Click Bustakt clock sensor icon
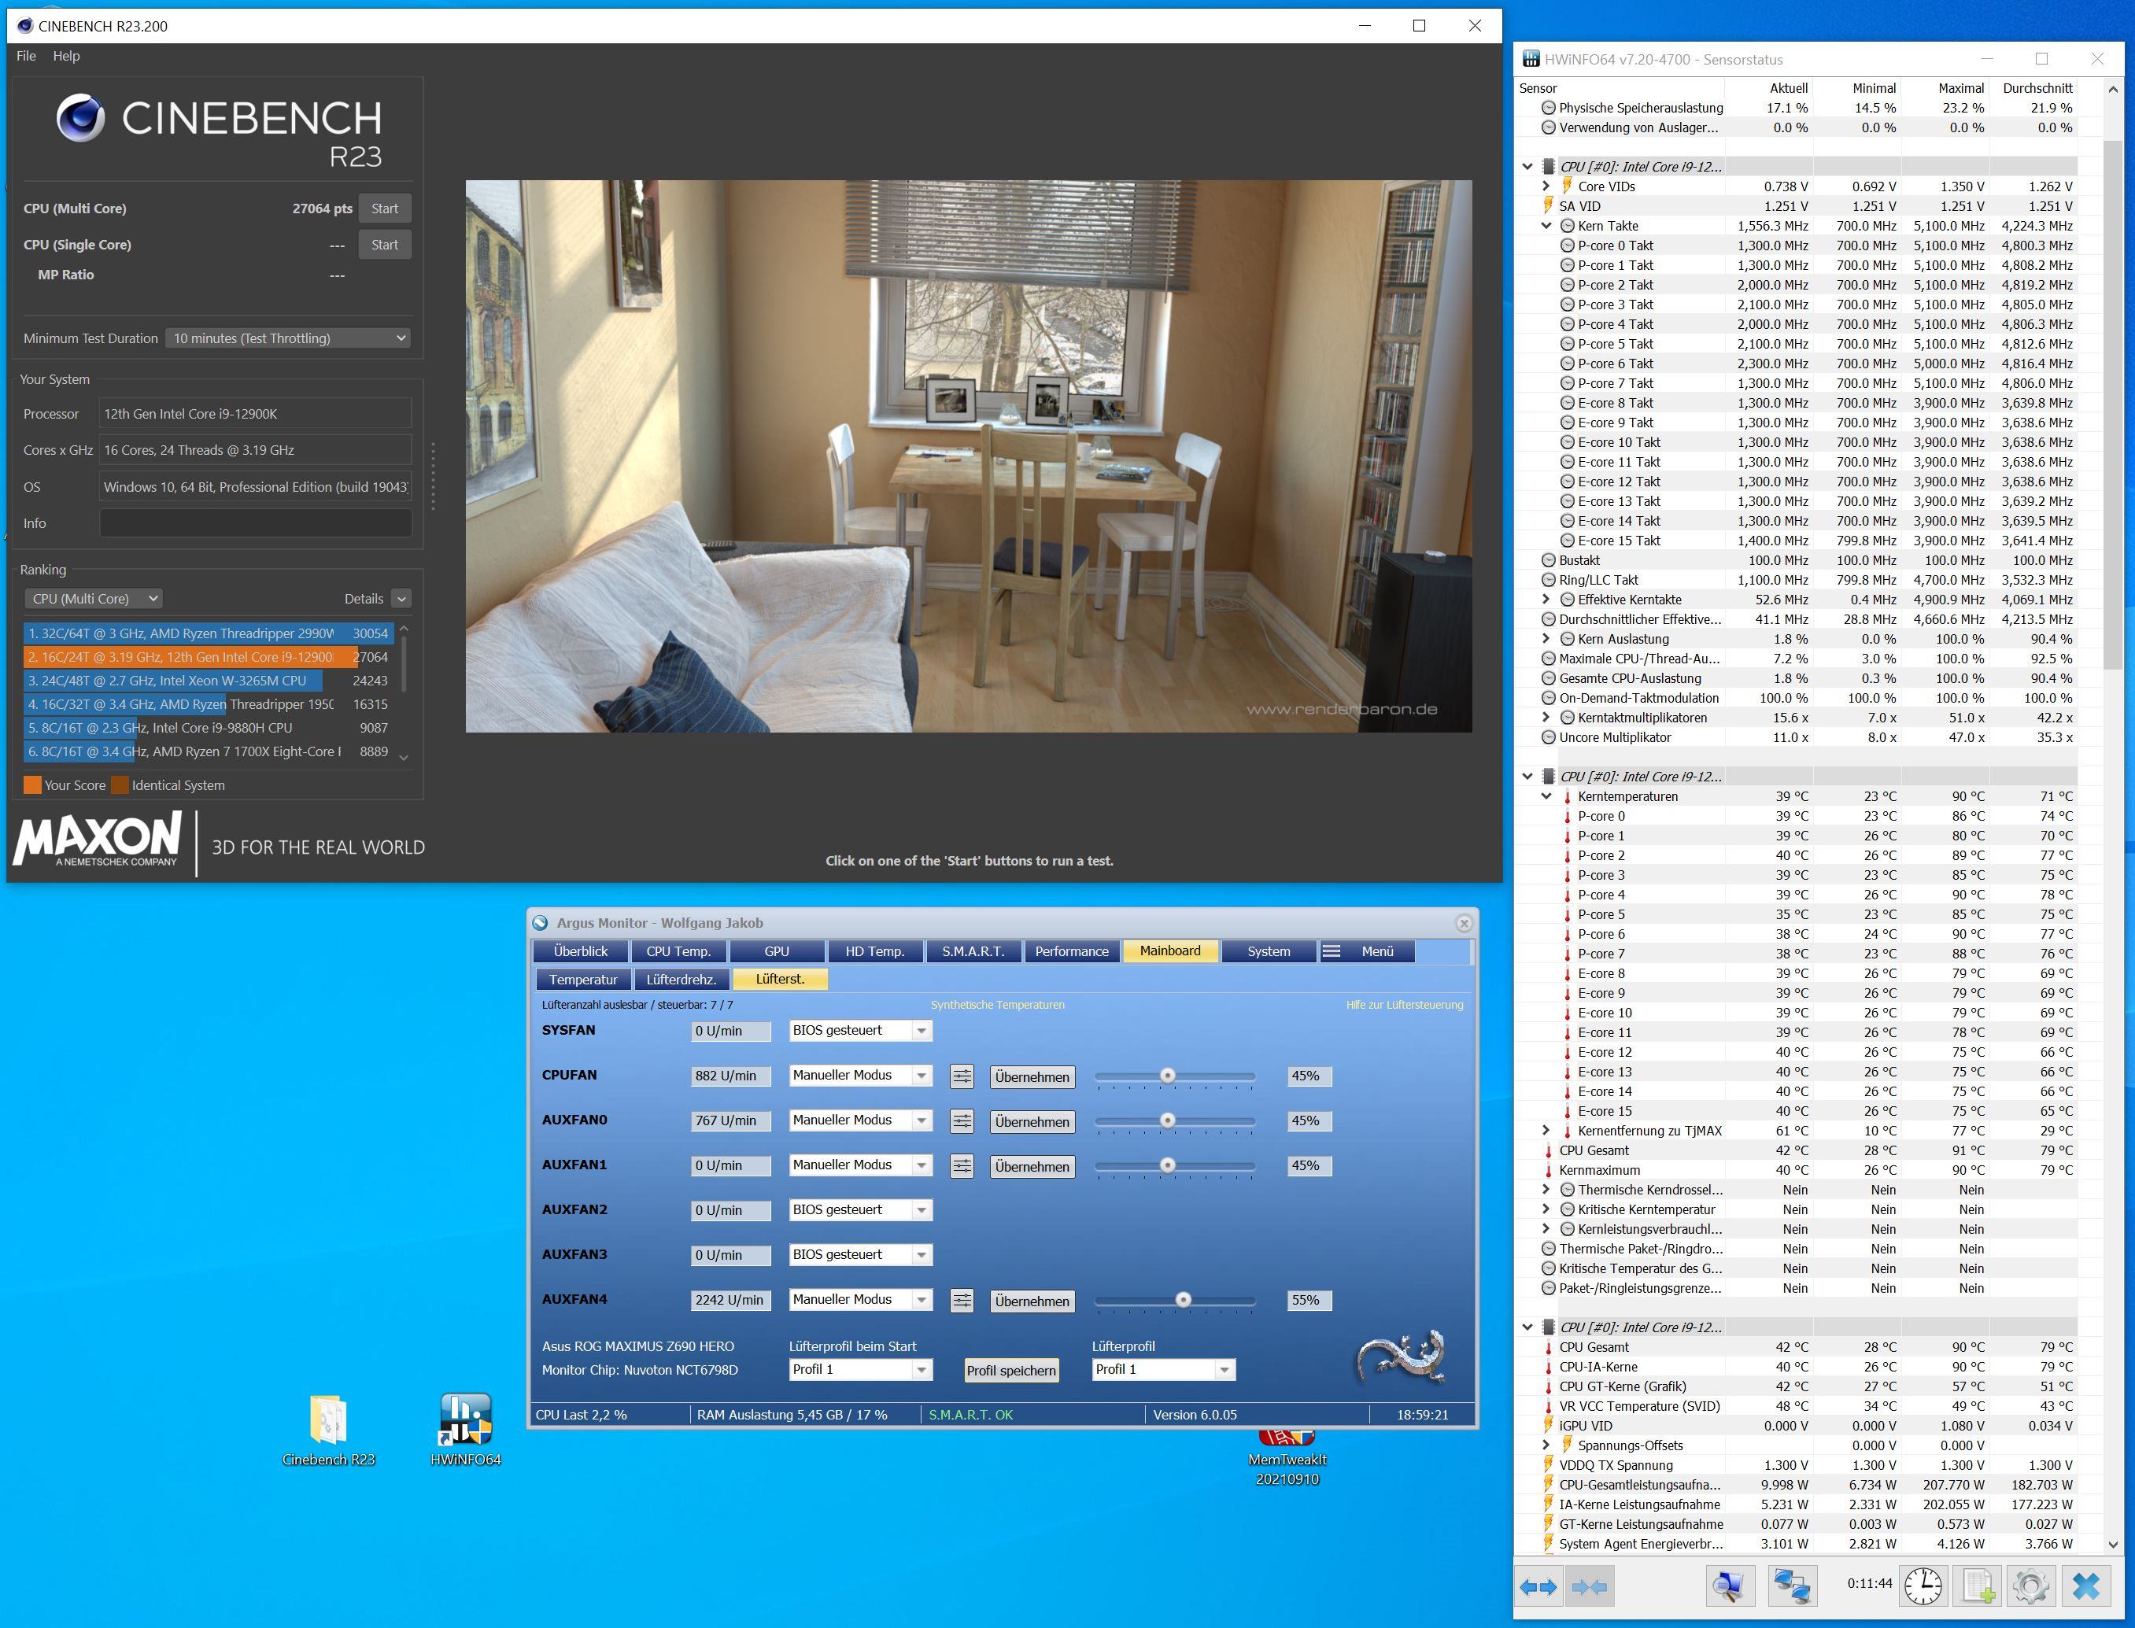The height and width of the screenshot is (1628, 2135). [1549, 560]
